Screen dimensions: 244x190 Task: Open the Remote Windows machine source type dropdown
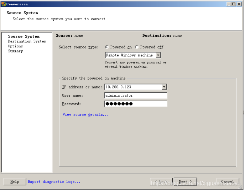(133, 55)
